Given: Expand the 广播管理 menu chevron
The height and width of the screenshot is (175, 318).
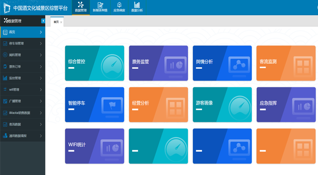Looking at the screenshot, I should pyautogui.click(x=41, y=101).
